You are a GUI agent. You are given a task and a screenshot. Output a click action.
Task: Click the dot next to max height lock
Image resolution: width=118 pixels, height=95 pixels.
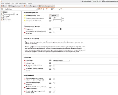pos(52,18)
